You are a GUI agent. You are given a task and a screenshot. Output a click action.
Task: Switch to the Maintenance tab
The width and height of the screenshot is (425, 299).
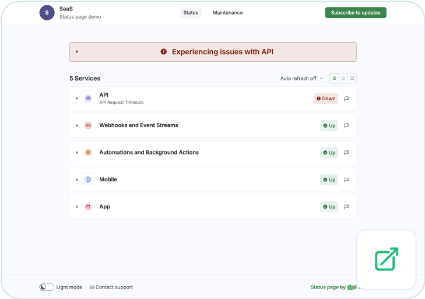227,13
